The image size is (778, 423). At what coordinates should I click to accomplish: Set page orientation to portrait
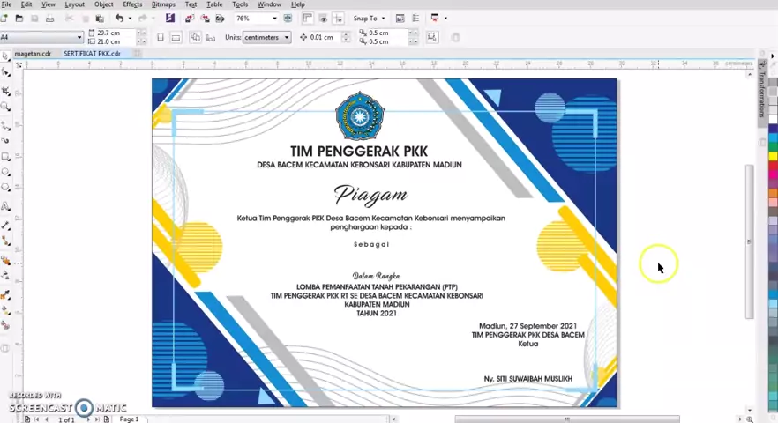tap(160, 37)
